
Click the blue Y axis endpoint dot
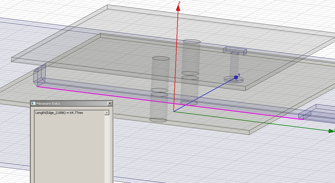[x=236, y=77]
